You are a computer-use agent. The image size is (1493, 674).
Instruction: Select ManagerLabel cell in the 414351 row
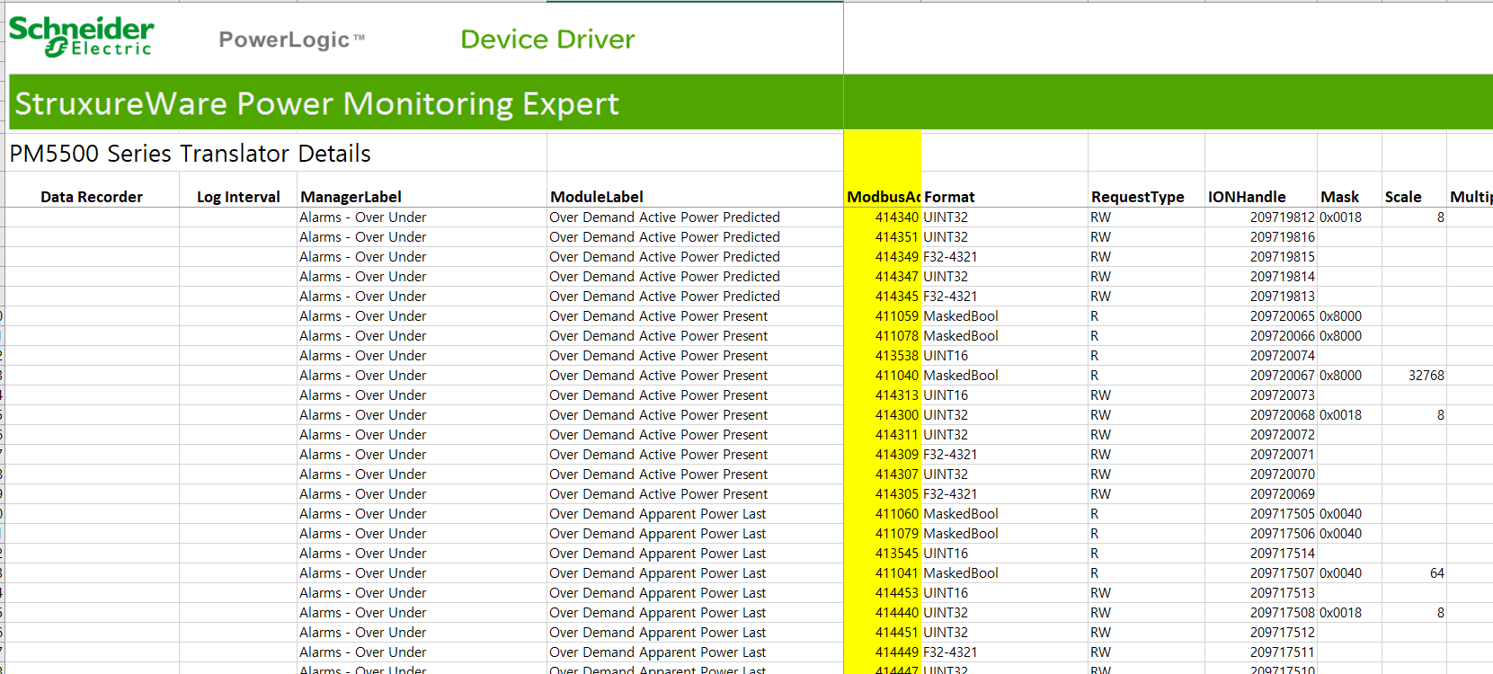[422, 237]
